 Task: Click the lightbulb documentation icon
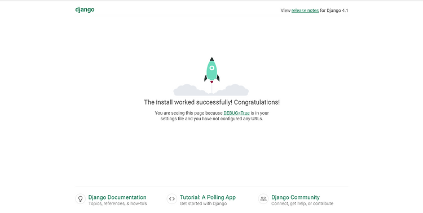tap(81, 199)
